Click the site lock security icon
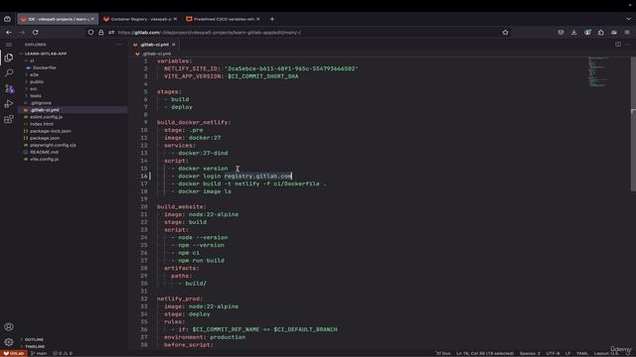 [101, 33]
